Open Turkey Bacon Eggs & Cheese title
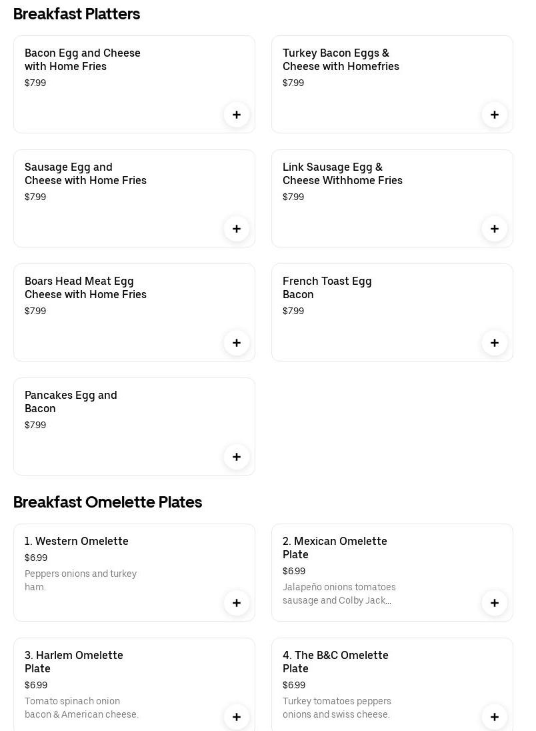The height and width of the screenshot is (731, 536). (341, 59)
